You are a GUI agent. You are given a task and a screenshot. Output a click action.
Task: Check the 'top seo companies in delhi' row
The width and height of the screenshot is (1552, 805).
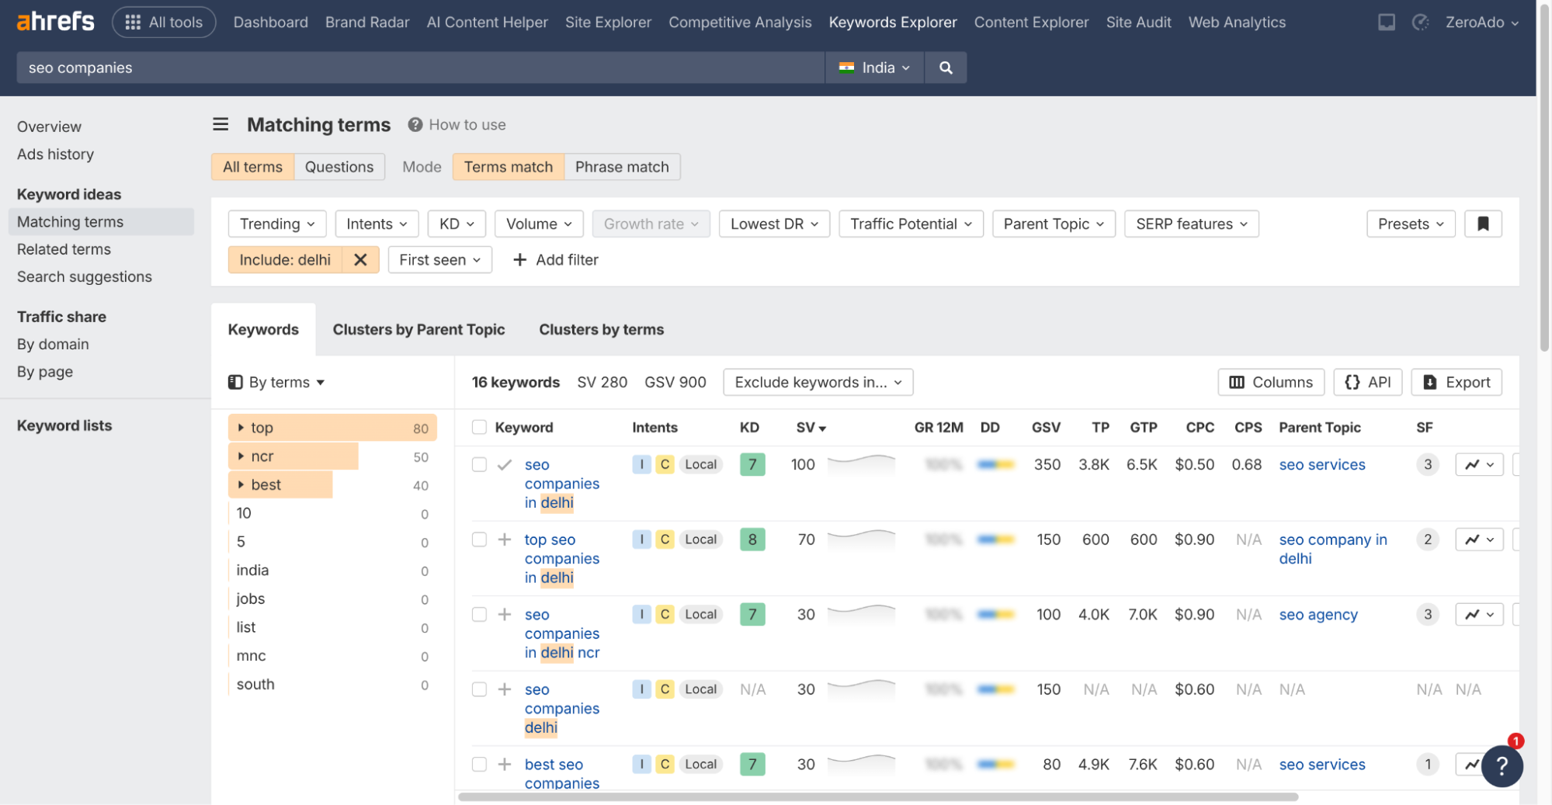pyautogui.click(x=479, y=540)
